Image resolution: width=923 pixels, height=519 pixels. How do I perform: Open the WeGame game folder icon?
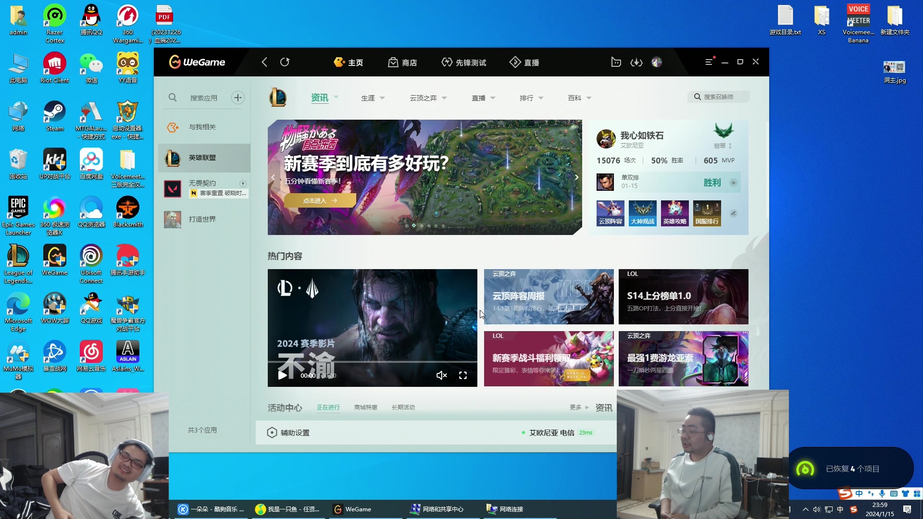(x=616, y=62)
